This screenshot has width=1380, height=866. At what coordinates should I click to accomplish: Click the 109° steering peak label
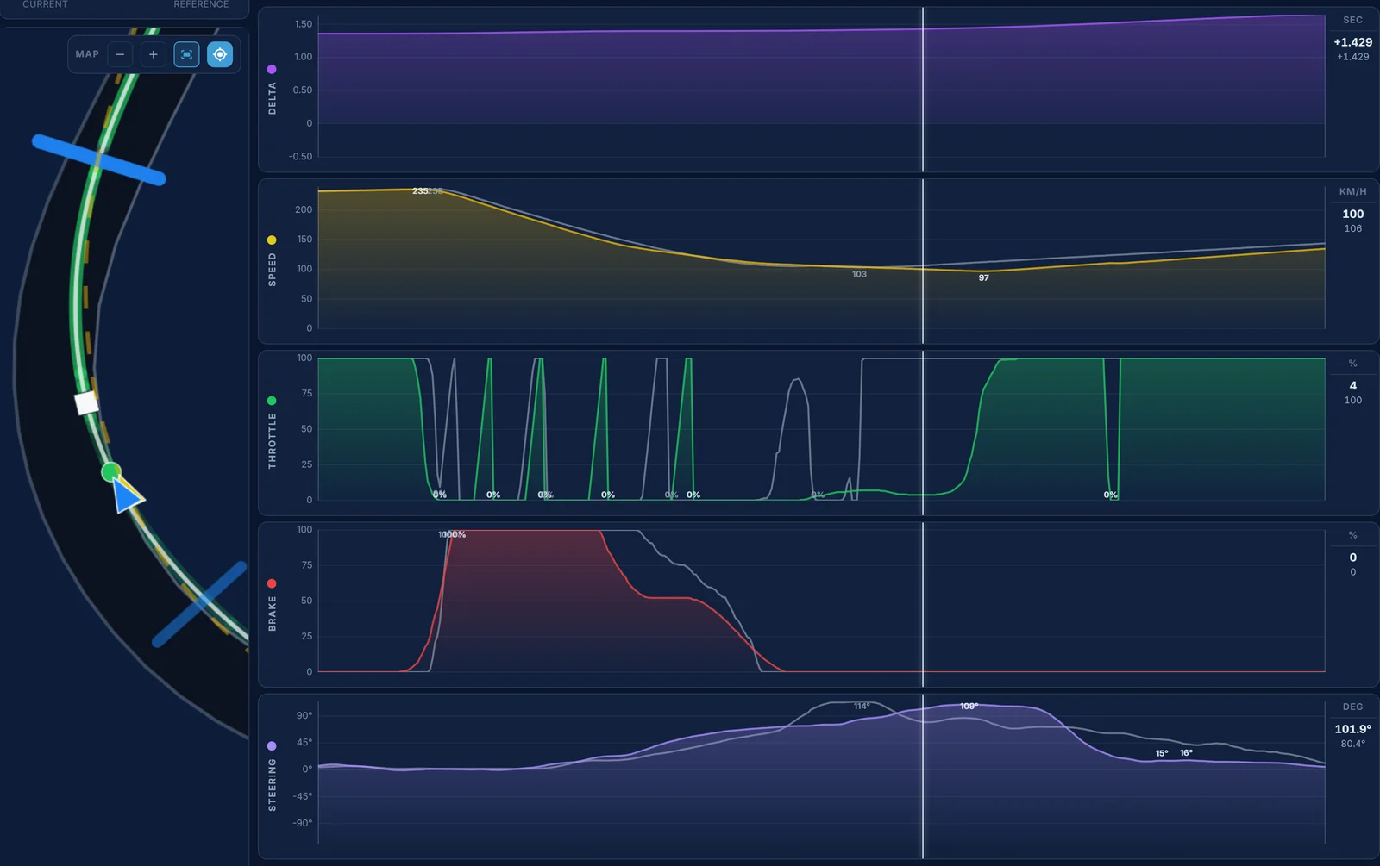[969, 707]
